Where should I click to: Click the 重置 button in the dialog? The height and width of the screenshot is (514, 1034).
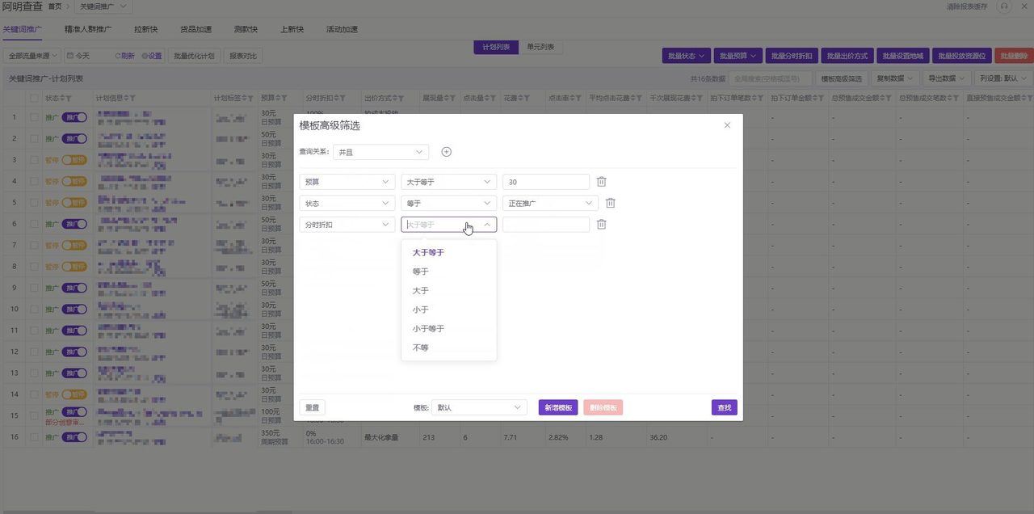312,407
